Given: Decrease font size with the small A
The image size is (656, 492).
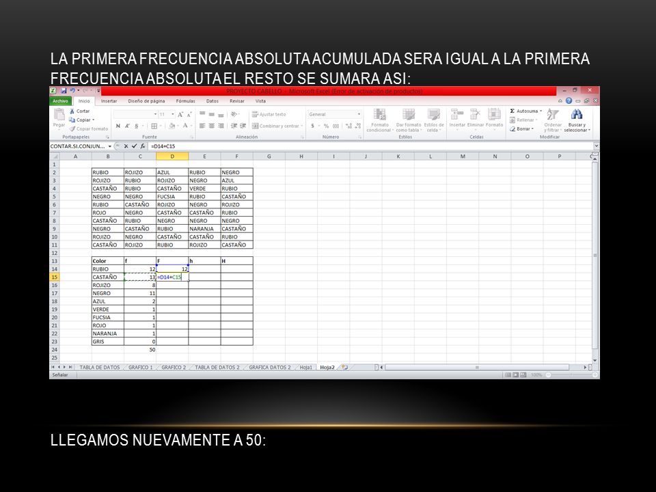Looking at the screenshot, I should 189,114.
